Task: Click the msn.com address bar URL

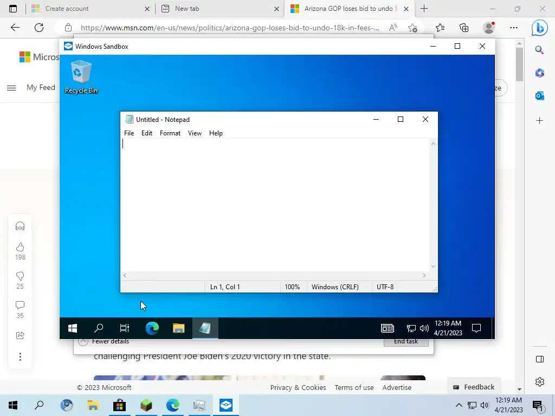Action: tap(230, 28)
